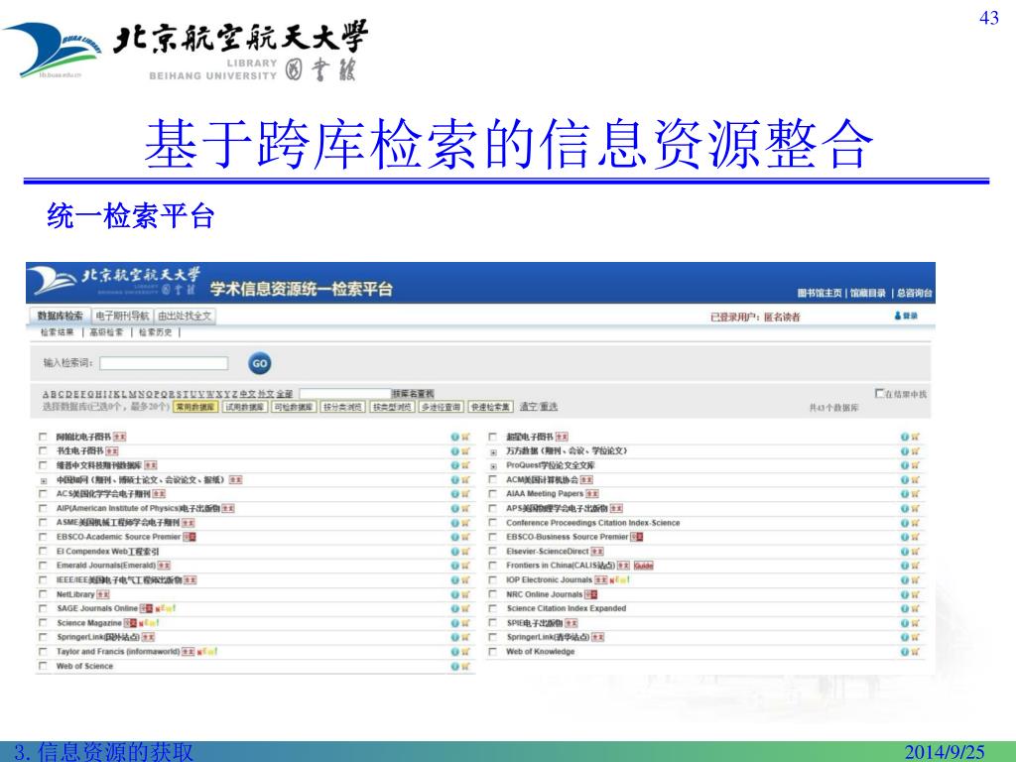Screen dimensions: 1016x762
Task: Open info icon for 超星电子图书 row
Action: click(905, 437)
